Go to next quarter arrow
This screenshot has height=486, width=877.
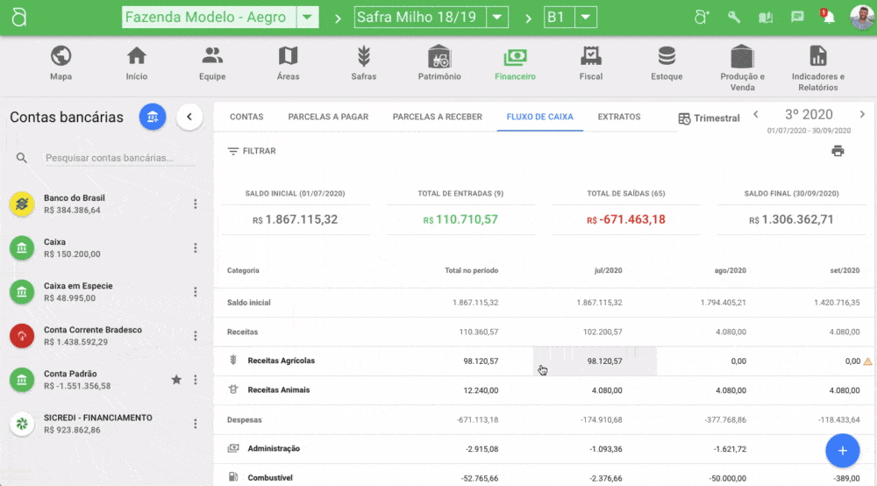click(x=862, y=115)
